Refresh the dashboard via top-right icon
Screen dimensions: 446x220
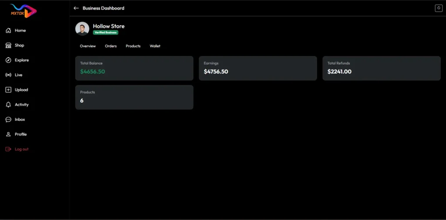click(439, 8)
